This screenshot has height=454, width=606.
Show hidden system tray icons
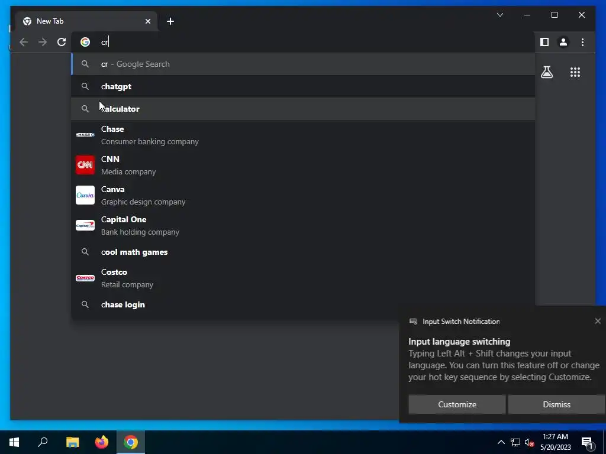[x=501, y=442]
